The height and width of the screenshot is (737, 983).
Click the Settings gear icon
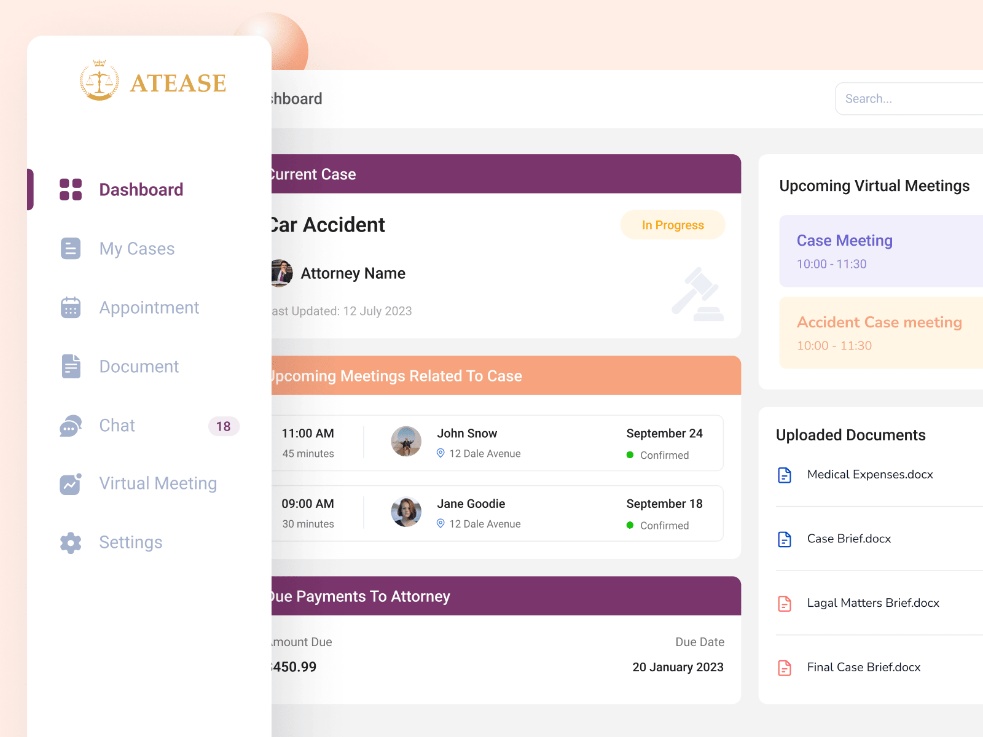click(71, 543)
